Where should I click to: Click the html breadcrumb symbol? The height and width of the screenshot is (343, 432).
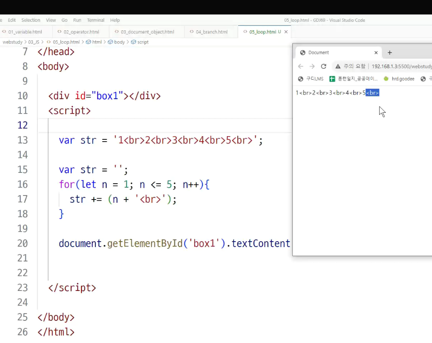(97, 42)
